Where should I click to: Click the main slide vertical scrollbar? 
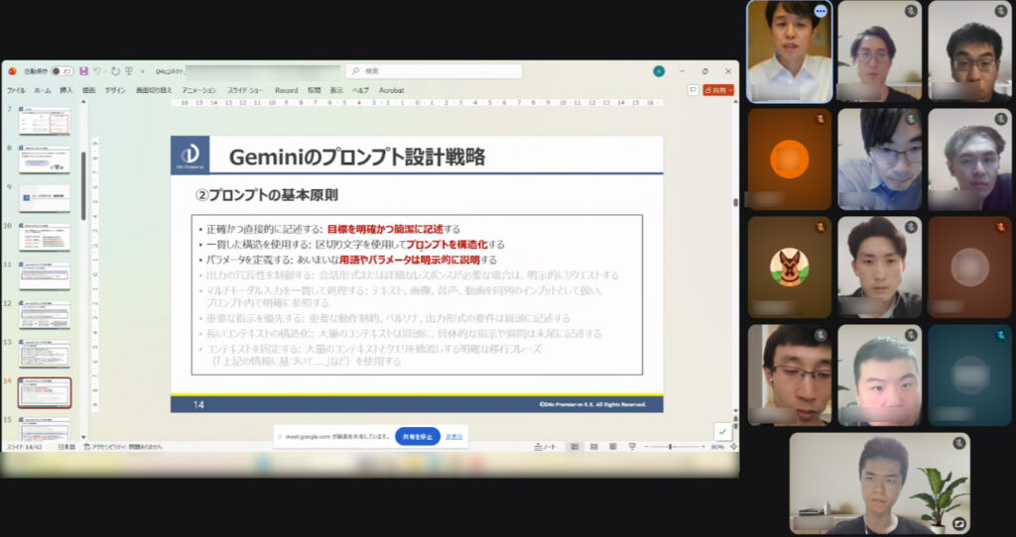(735, 202)
